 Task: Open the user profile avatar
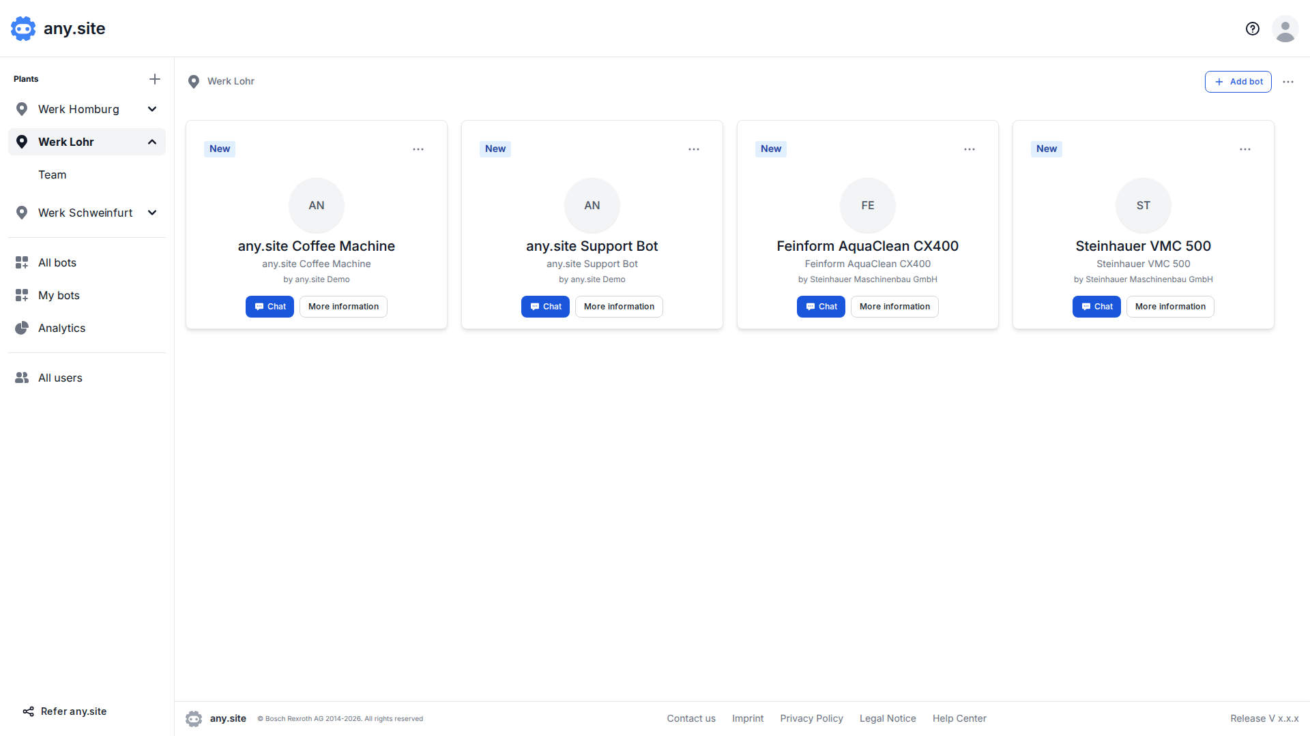point(1285,29)
